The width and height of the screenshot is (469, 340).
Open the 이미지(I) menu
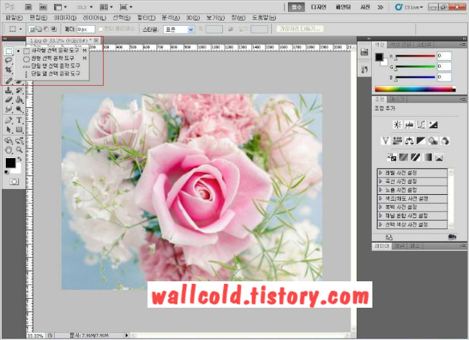(x=65, y=17)
